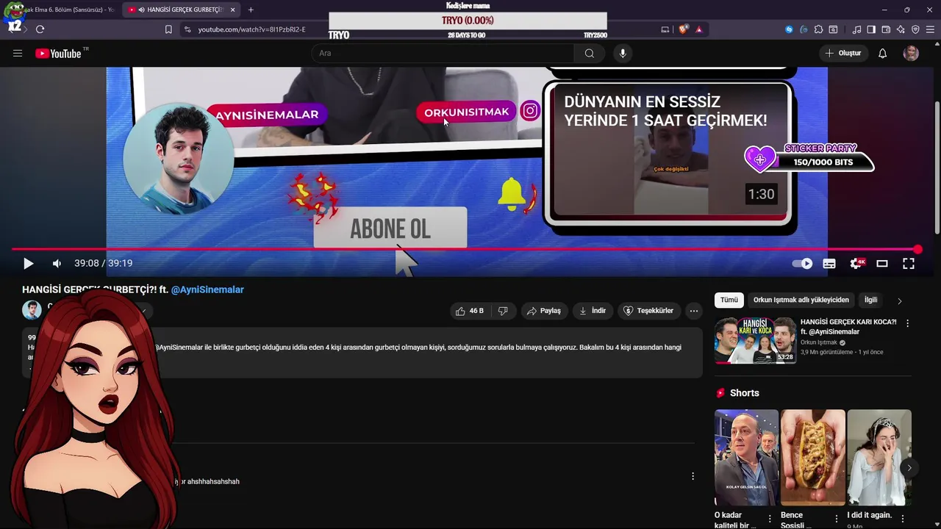Like the video (46 B)
This screenshot has height=529, width=941.
click(469, 311)
